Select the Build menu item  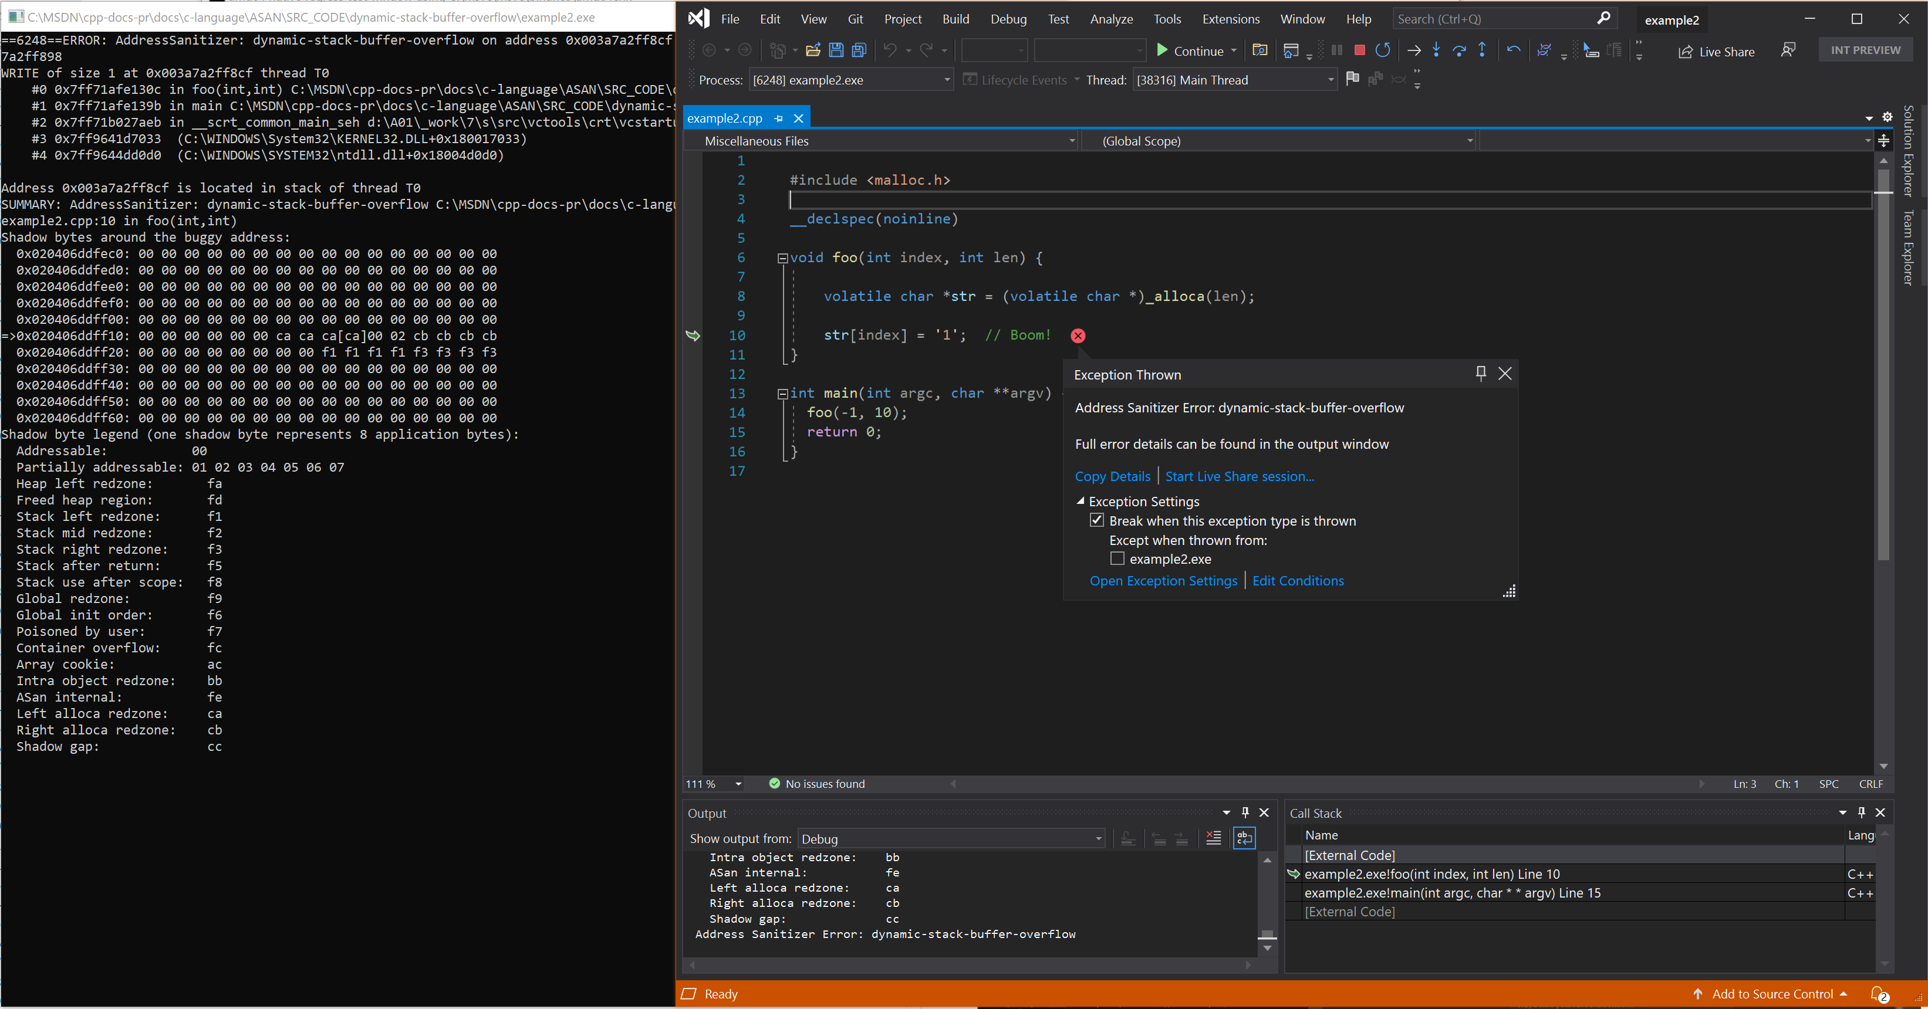(955, 19)
